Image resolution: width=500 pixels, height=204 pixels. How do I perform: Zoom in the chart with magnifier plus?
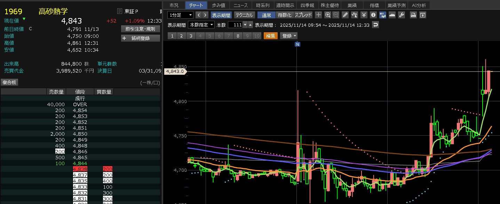coord(327,15)
